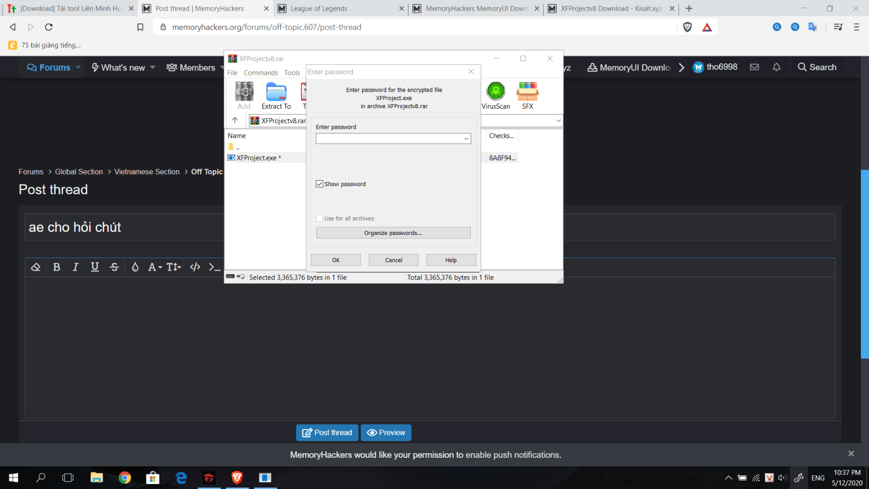Open File Explorer from taskbar
The height and width of the screenshot is (489, 869).
click(97, 477)
